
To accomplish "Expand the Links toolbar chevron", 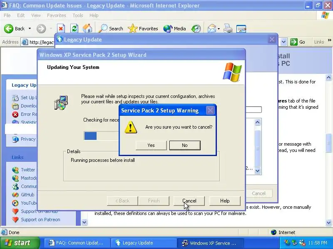I will pyautogui.click(x=329, y=40).
